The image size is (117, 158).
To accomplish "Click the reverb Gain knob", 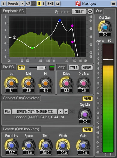I will [x=83, y=146].
